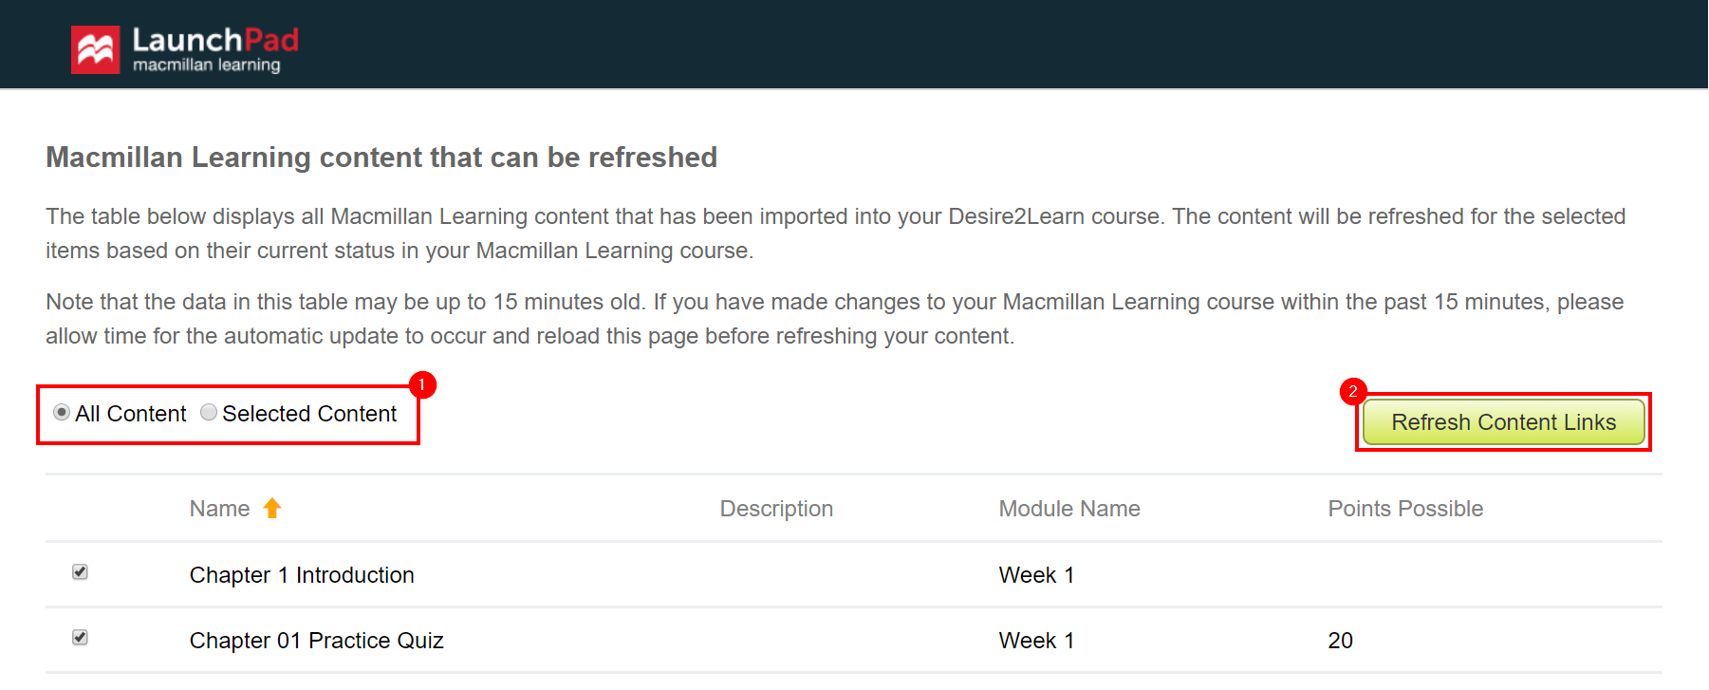Click the Module Name column header
Screen dimensions: 1709x690
tap(1068, 508)
